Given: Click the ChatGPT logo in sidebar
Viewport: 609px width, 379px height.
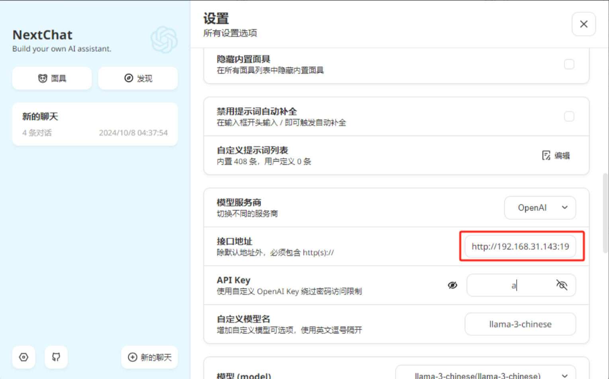Looking at the screenshot, I should point(164,40).
